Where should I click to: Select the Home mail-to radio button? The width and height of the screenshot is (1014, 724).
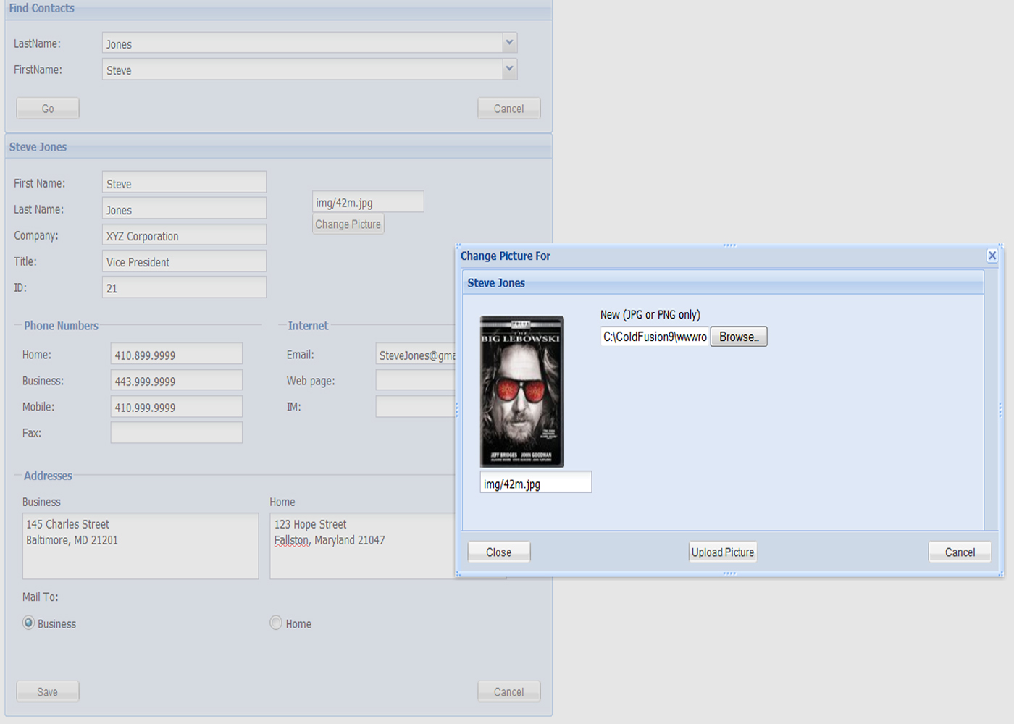point(276,621)
